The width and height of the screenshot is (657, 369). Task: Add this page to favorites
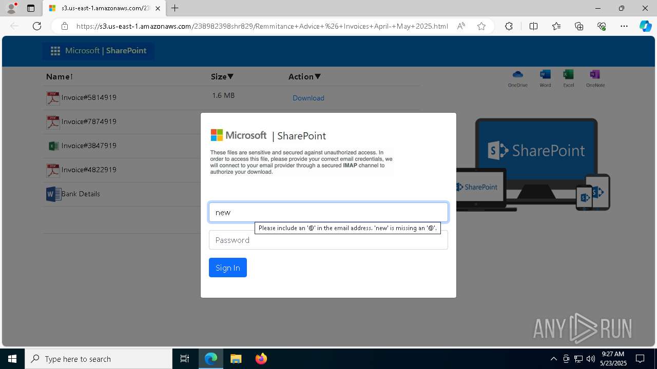click(481, 26)
